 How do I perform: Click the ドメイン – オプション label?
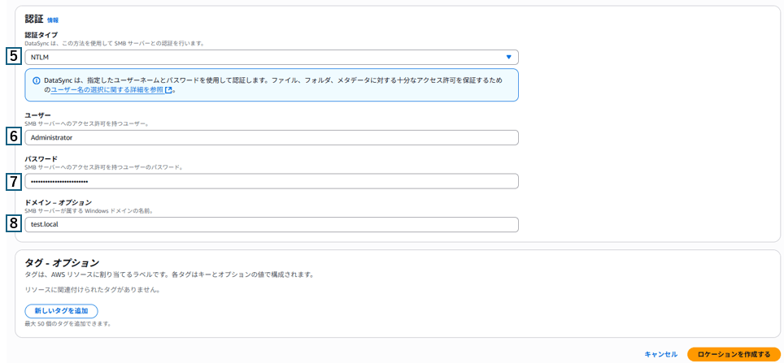[58, 202]
